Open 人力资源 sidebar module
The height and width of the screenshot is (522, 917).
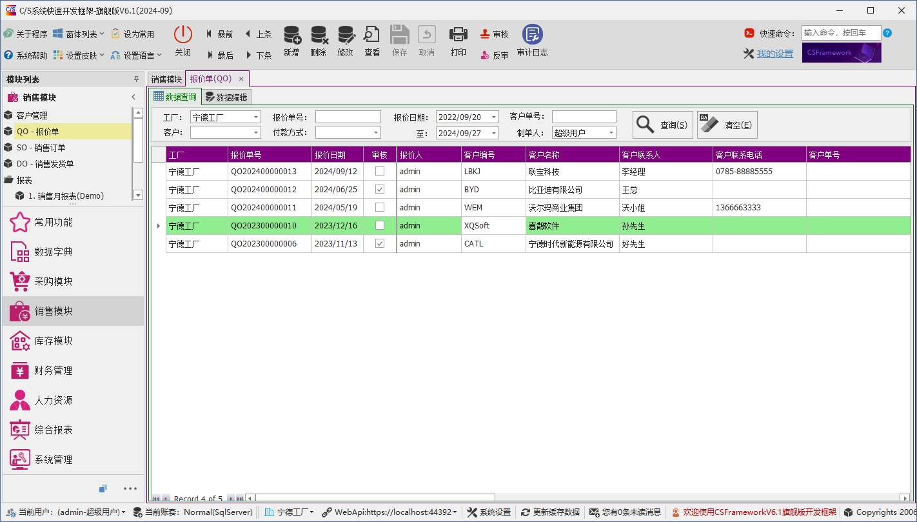point(73,400)
